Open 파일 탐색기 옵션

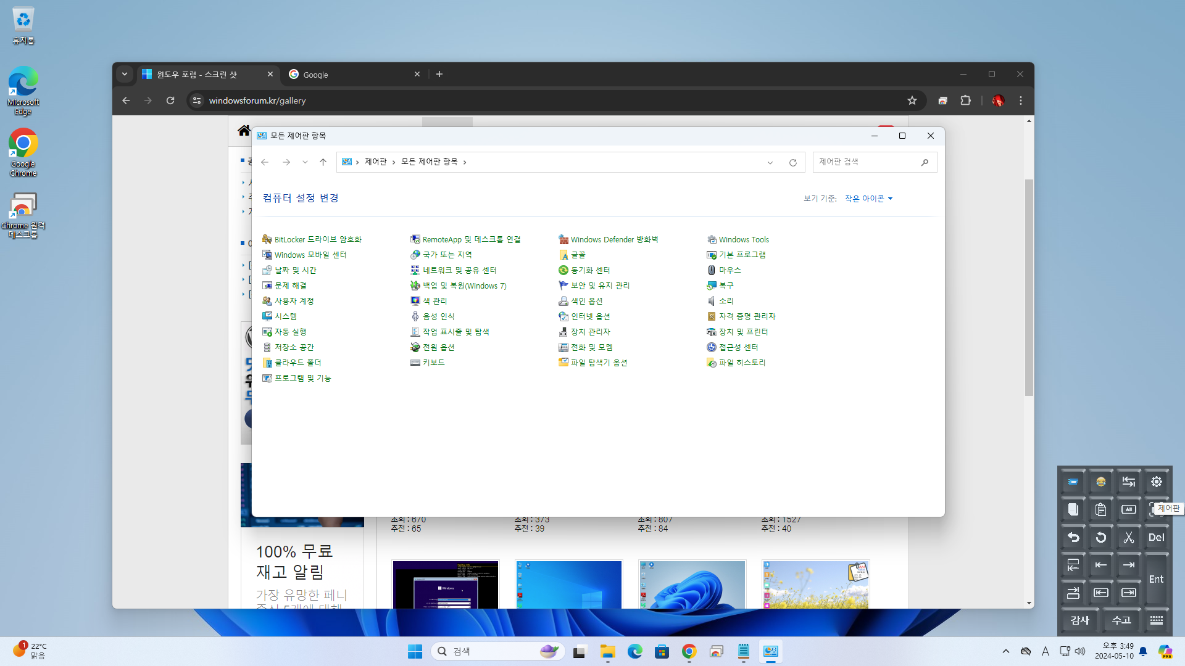pos(592,363)
